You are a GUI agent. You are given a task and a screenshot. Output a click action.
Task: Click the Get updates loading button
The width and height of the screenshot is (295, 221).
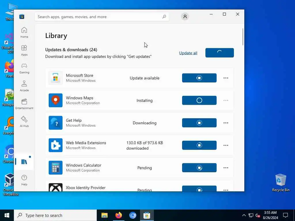click(x=220, y=53)
